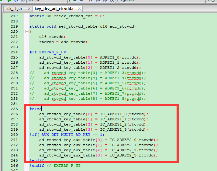Viewport: 217px width, 171px height.
Task: Click ADKEY1_1(rtcvdd) macro call
Action: 120,62
